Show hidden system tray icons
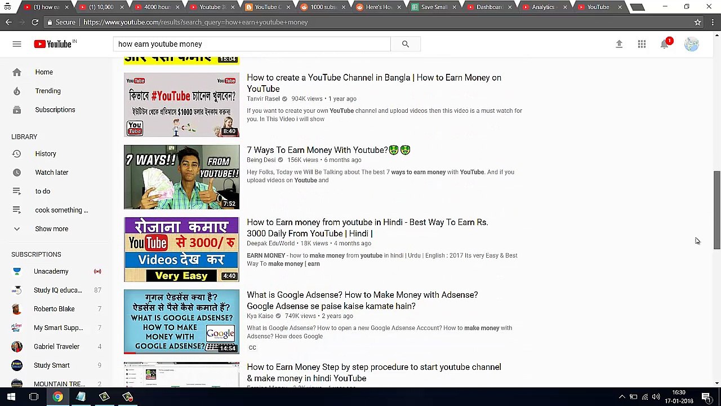 [x=622, y=397]
